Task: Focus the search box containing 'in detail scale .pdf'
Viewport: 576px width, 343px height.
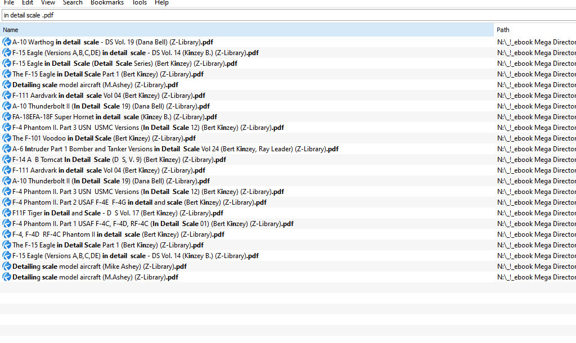Action: [289, 15]
